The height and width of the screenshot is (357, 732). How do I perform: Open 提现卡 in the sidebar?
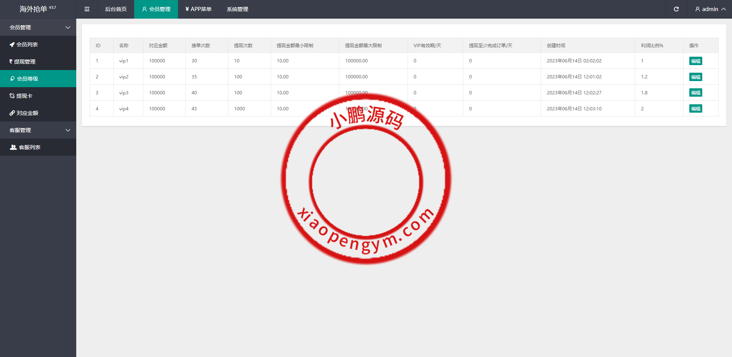(24, 96)
